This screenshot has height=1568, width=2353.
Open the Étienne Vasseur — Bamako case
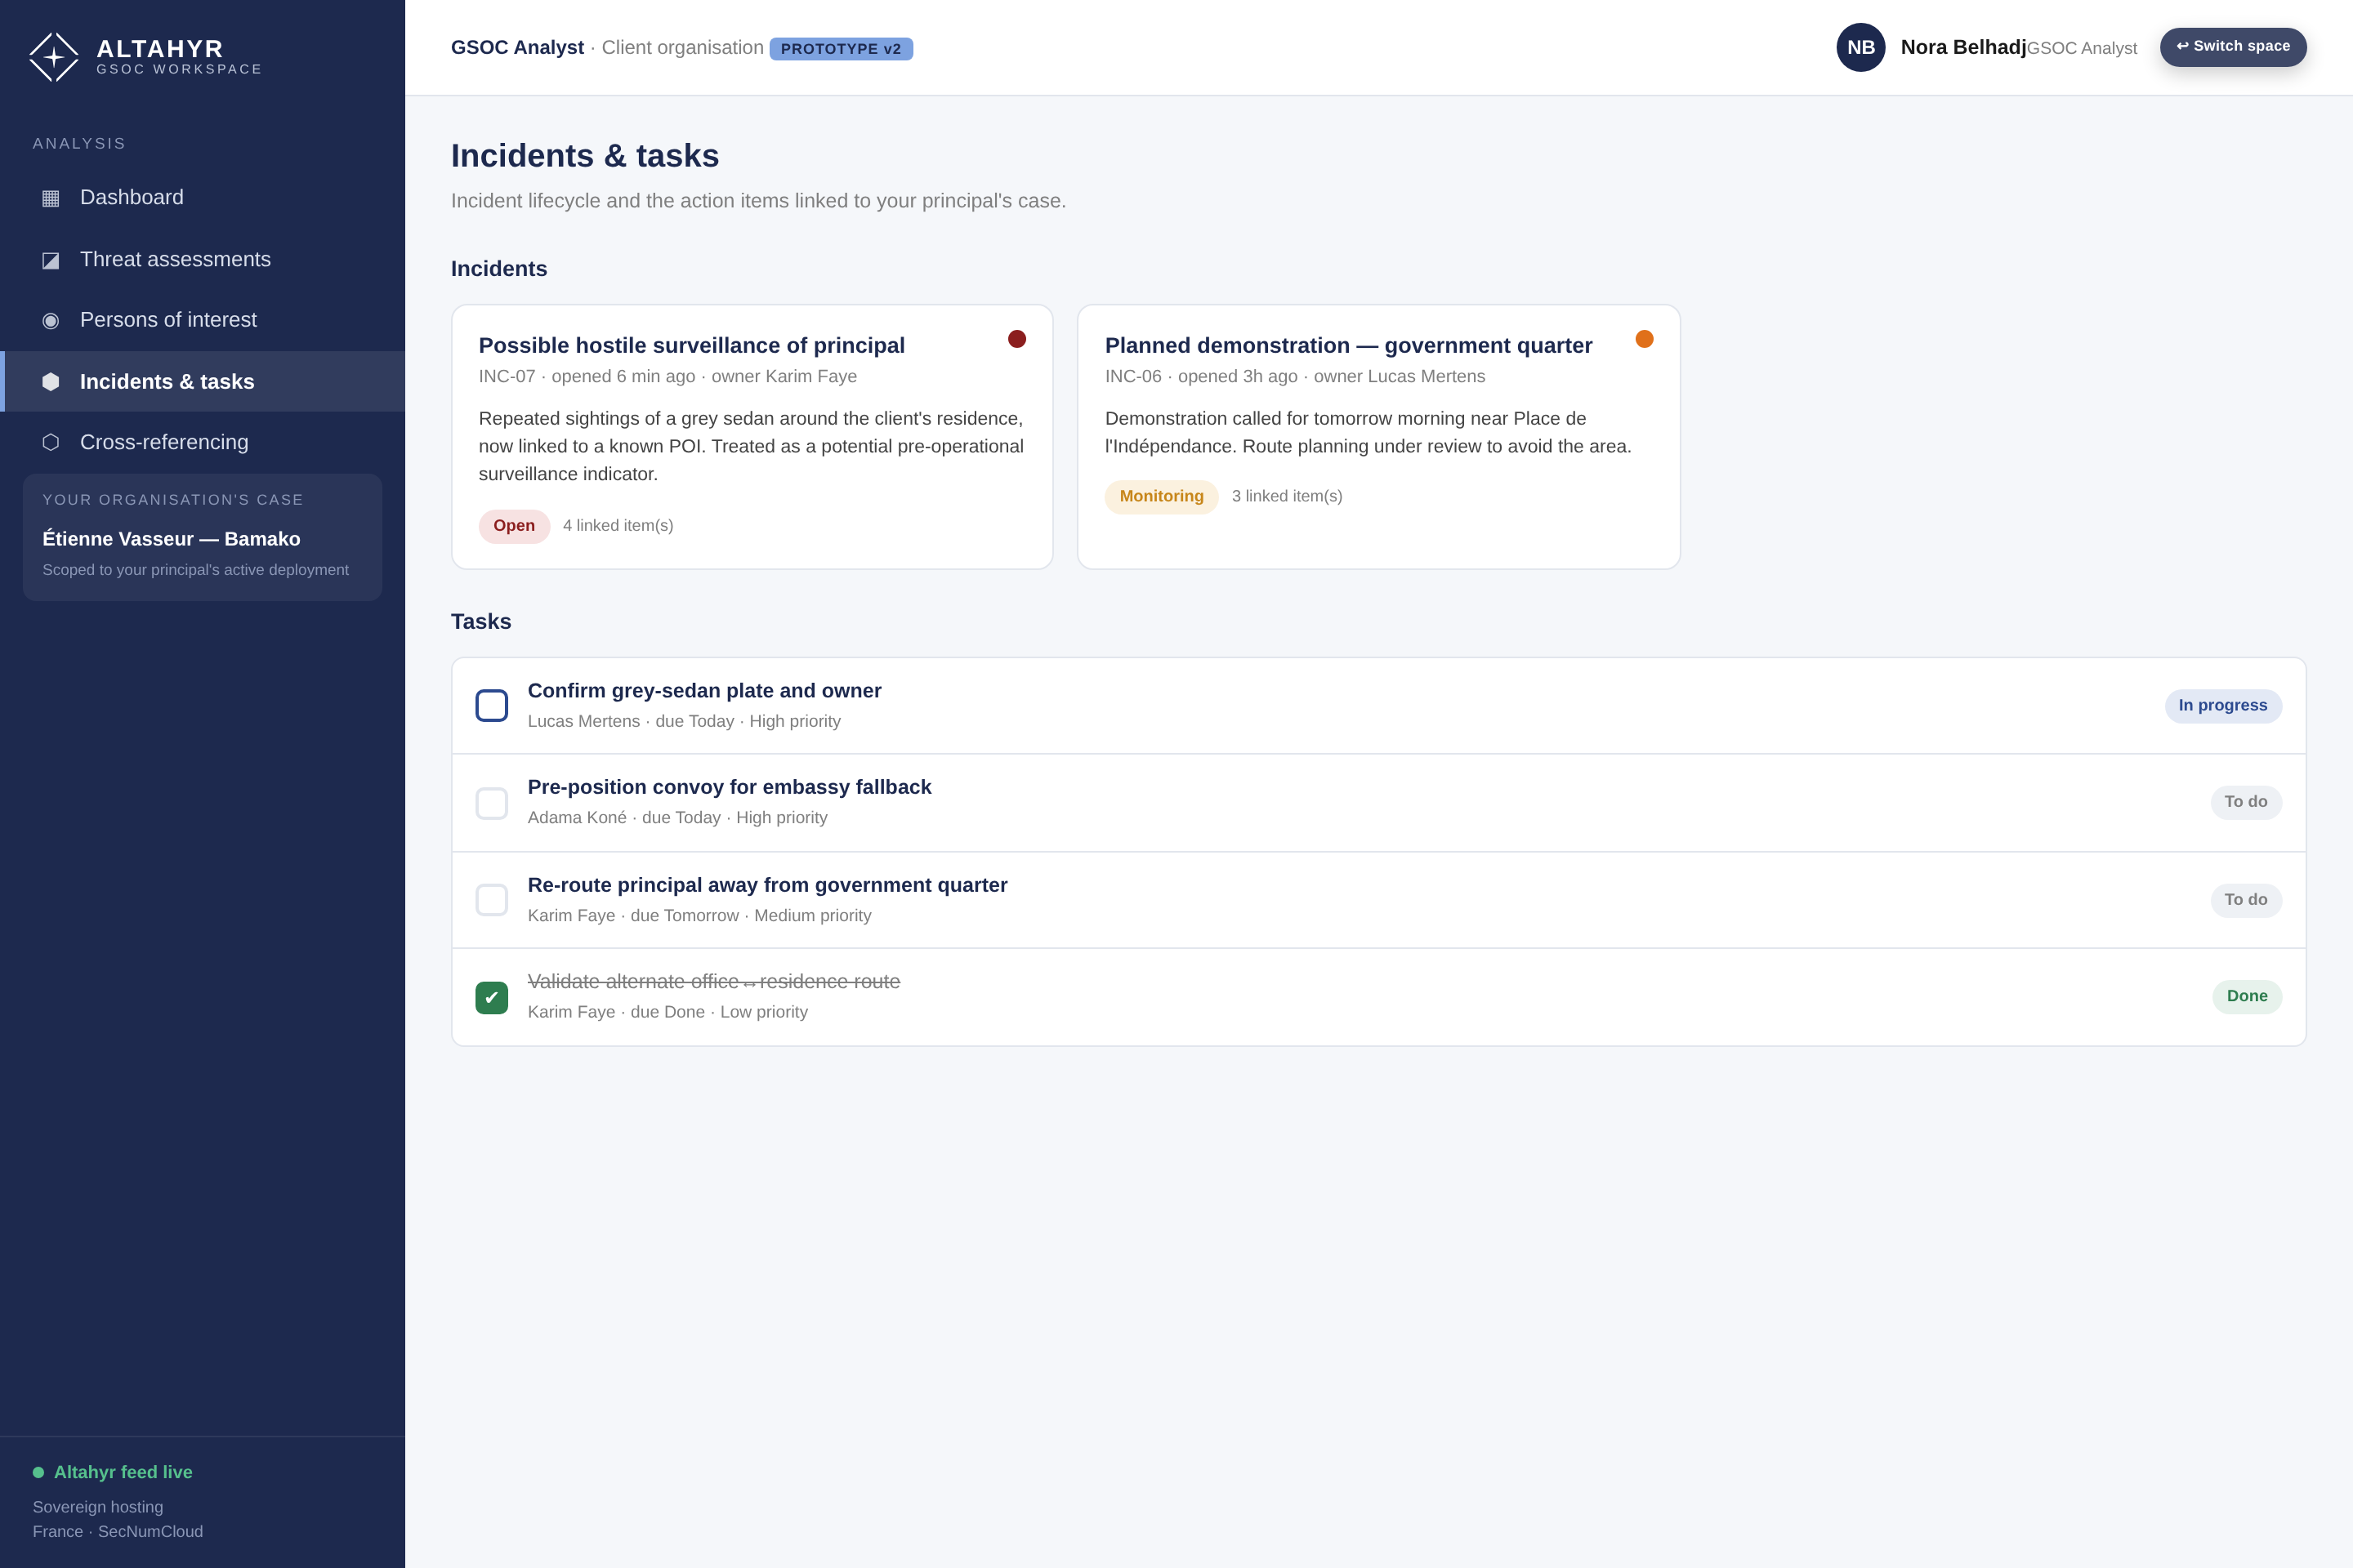pyautogui.click(x=202, y=537)
